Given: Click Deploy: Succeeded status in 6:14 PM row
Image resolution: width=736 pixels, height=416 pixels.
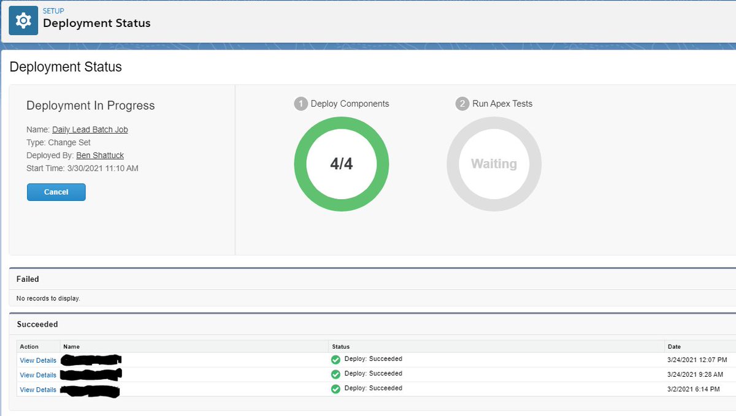Looking at the screenshot, I should pyautogui.click(x=374, y=388).
